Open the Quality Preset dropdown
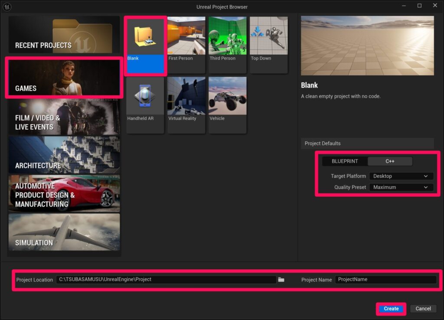This screenshot has width=444, height=320. coord(401,187)
